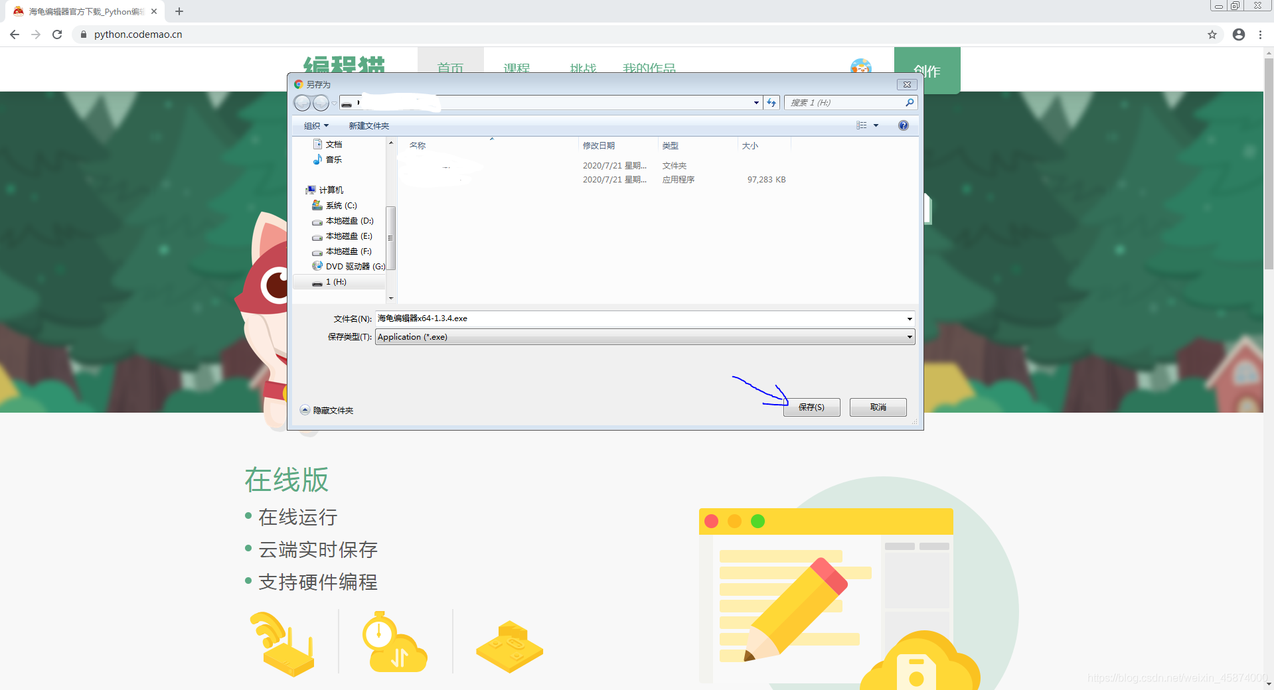Click recent locations dropdown arrow
Viewport: 1274px width, 690px height.
point(334,103)
